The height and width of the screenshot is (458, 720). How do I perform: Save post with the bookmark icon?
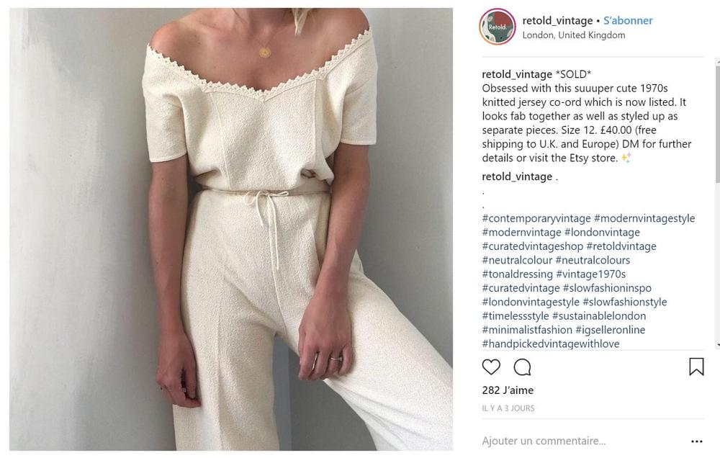pos(696,367)
